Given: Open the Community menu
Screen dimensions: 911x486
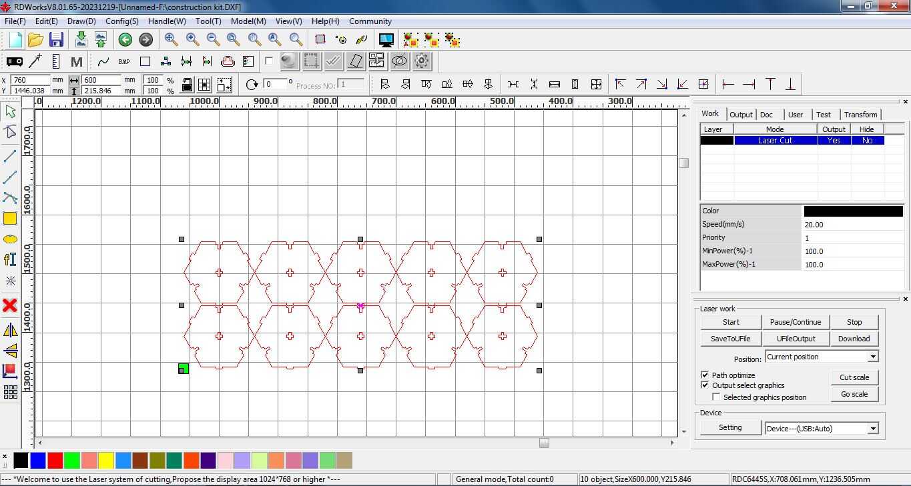Looking at the screenshot, I should tap(370, 21).
